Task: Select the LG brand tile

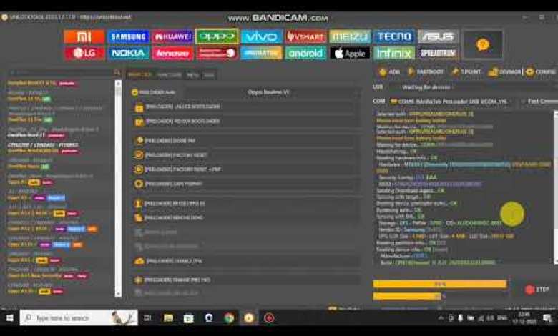Action: click(84, 54)
